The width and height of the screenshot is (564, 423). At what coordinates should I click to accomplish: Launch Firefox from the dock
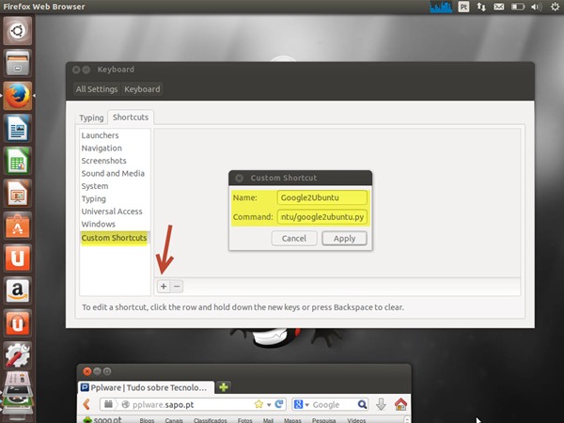pyautogui.click(x=17, y=96)
